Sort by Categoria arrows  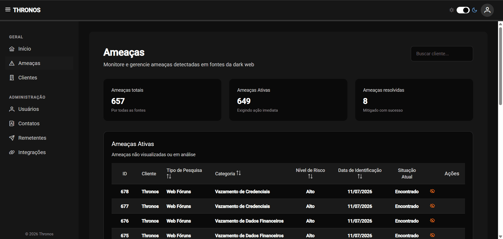[x=238, y=173]
